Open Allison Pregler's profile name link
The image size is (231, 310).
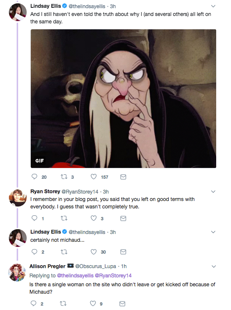[47, 266]
